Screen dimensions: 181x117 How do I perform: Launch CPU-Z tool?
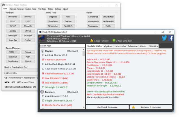click(13, 21)
